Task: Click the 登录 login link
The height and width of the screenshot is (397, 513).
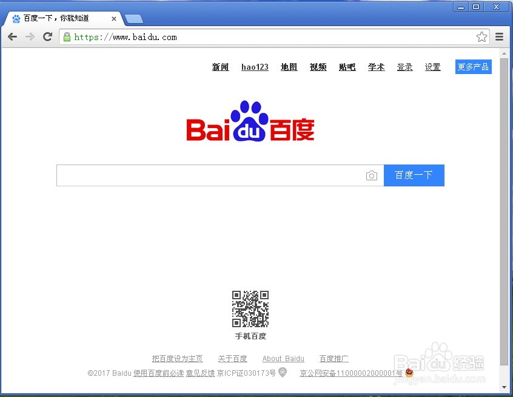Action: pyautogui.click(x=404, y=67)
